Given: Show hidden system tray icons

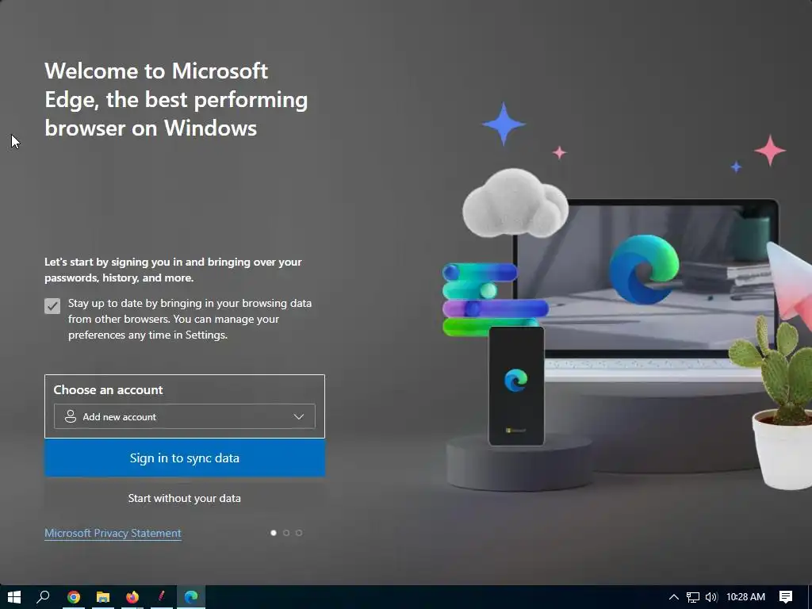Looking at the screenshot, I should pyautogui.click(x=674, y=597).
